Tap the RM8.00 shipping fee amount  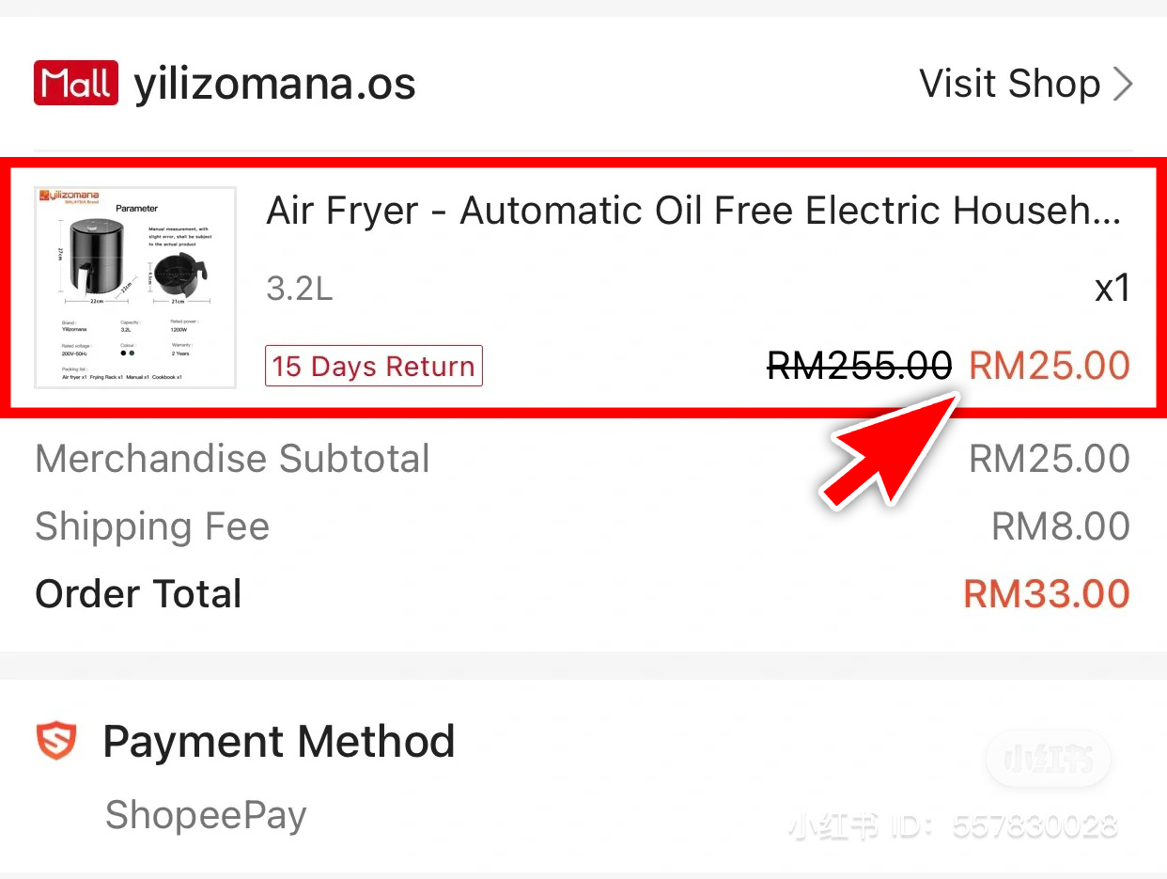1060,526
